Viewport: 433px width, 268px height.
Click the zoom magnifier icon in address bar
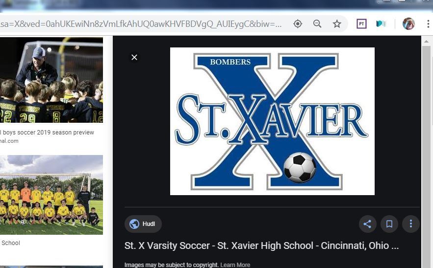coord(317,24)
